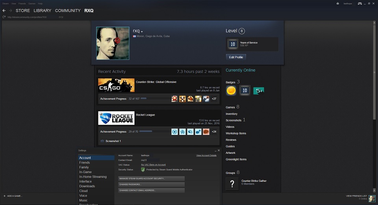Click Manage Steam Guard Account Security button
Viewport: 378px width, 205px height.
point(151,179)
